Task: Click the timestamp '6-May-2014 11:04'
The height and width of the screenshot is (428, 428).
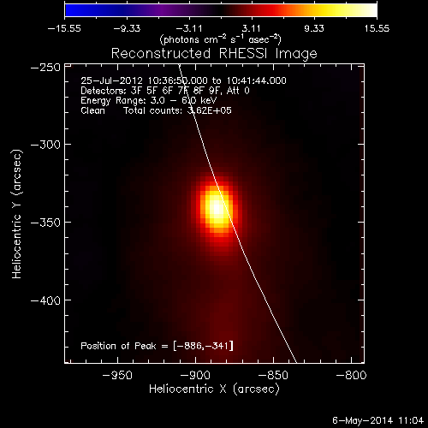Action: tap(378, 420)
